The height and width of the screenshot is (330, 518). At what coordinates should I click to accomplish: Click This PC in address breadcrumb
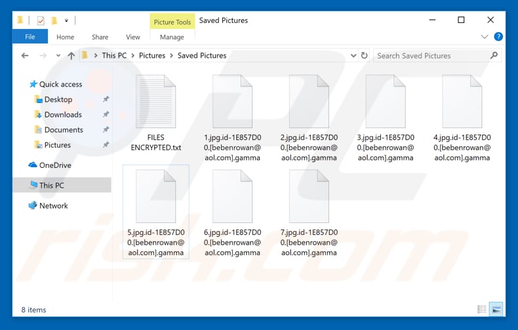point(114,56)
